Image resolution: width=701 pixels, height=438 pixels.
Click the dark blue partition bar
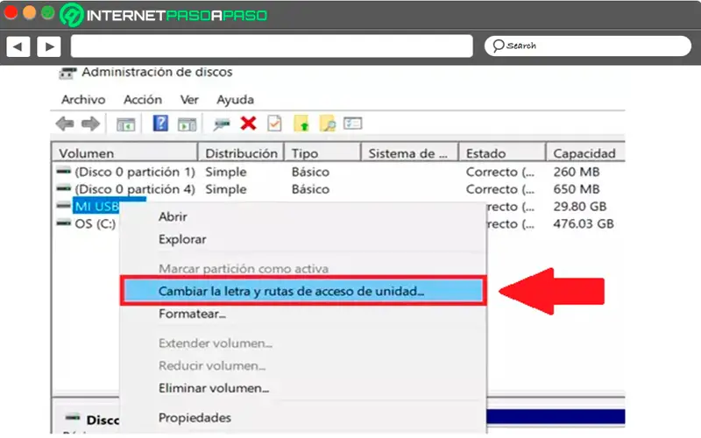click(x=556, y=417)
